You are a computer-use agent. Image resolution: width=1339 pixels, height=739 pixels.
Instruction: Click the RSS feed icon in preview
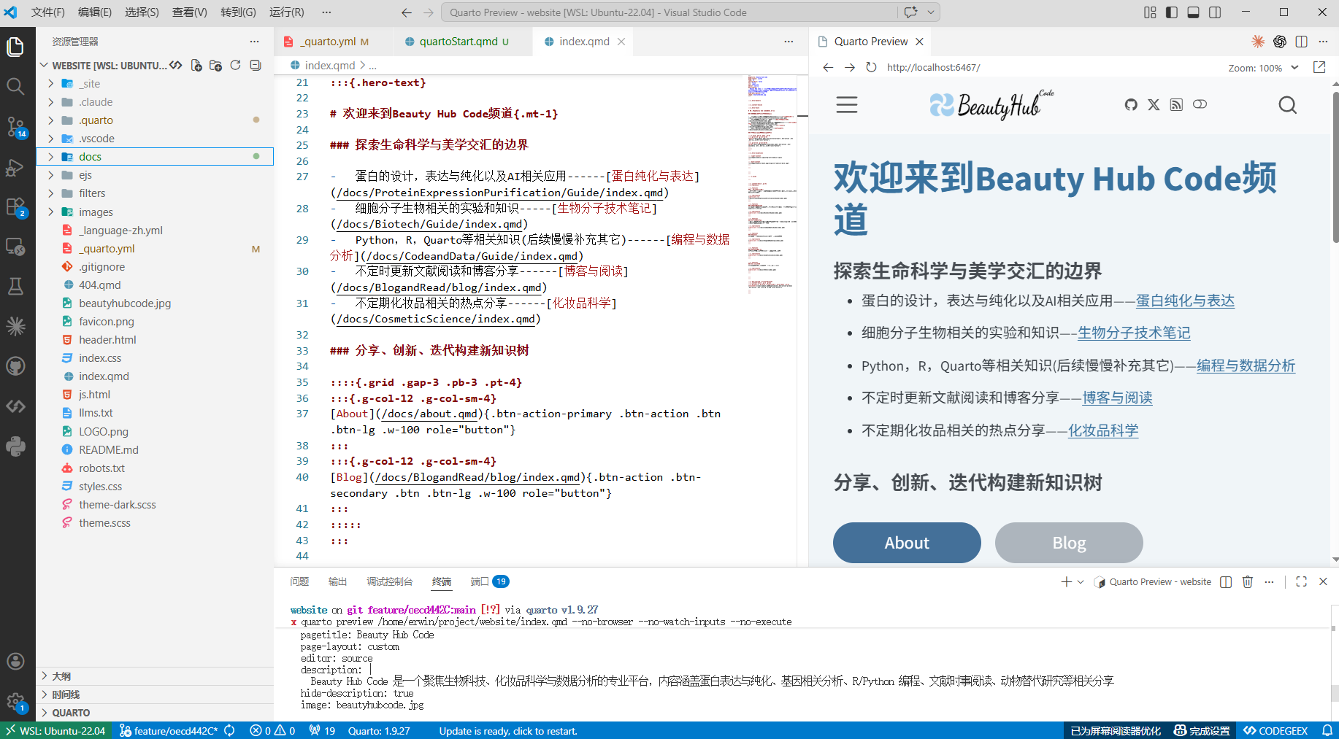[x=1176, y=105]
